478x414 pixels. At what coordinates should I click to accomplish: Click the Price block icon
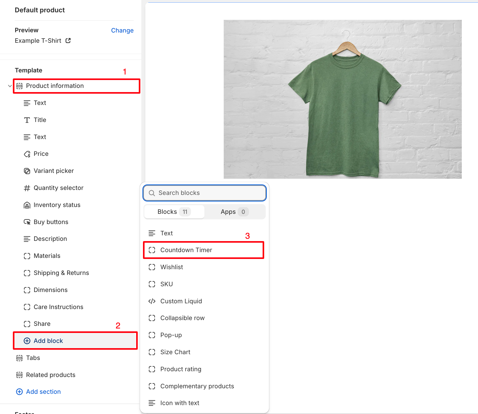(27, 154)
